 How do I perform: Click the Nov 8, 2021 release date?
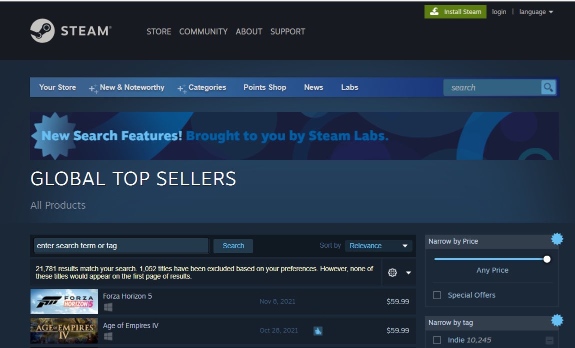point(277,301)
